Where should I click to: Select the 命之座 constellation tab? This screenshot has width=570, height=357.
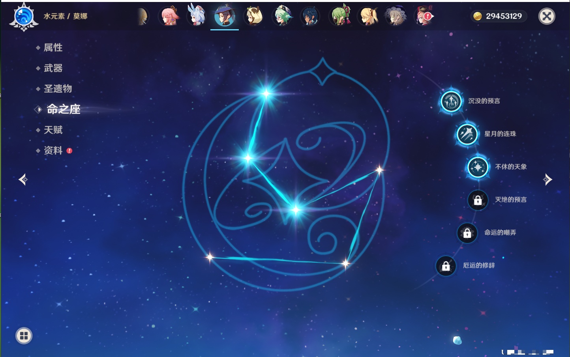[x=63, y=109]
